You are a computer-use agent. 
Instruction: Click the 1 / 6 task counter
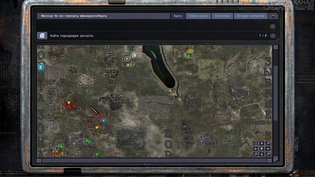263,35
